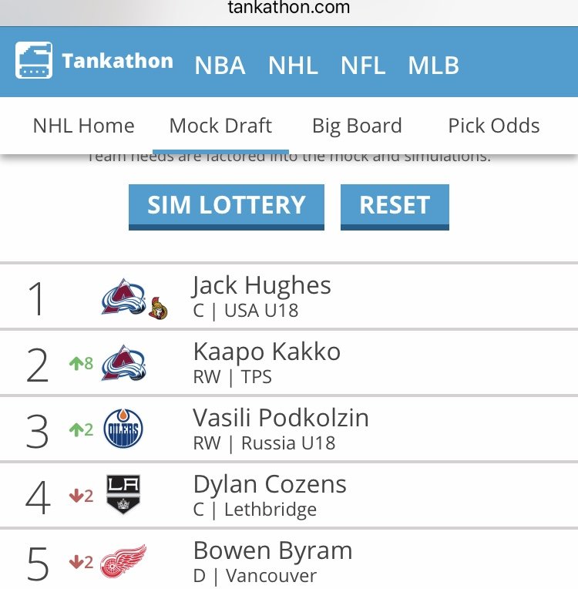This screenshot has height=589, width=578.
Task: Switch to the Big Board tab
Action: [x=357, y=126]
